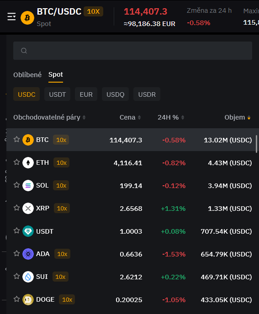259x314 pixels.
Task: Click the Bitcoin logo in the header
Action: pyautogui.click(x=27, y=18)
